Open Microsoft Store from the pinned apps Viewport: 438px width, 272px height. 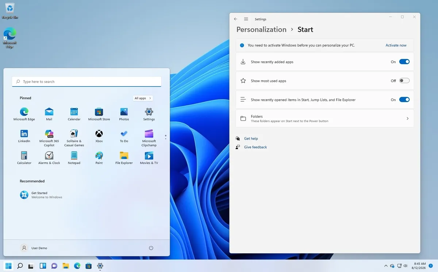[99, 114]
